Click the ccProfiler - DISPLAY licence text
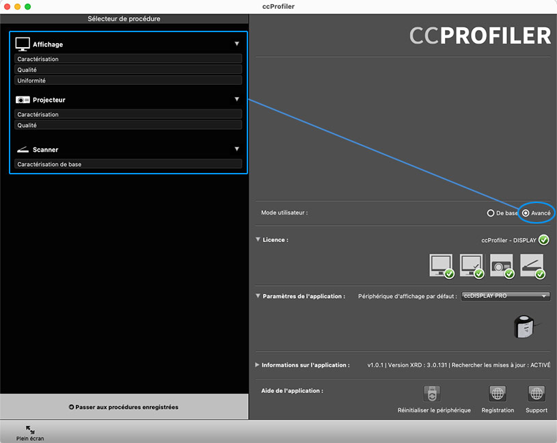Viewport: 557px width, 443px height. pyautogui.click(x=508, y=241)
